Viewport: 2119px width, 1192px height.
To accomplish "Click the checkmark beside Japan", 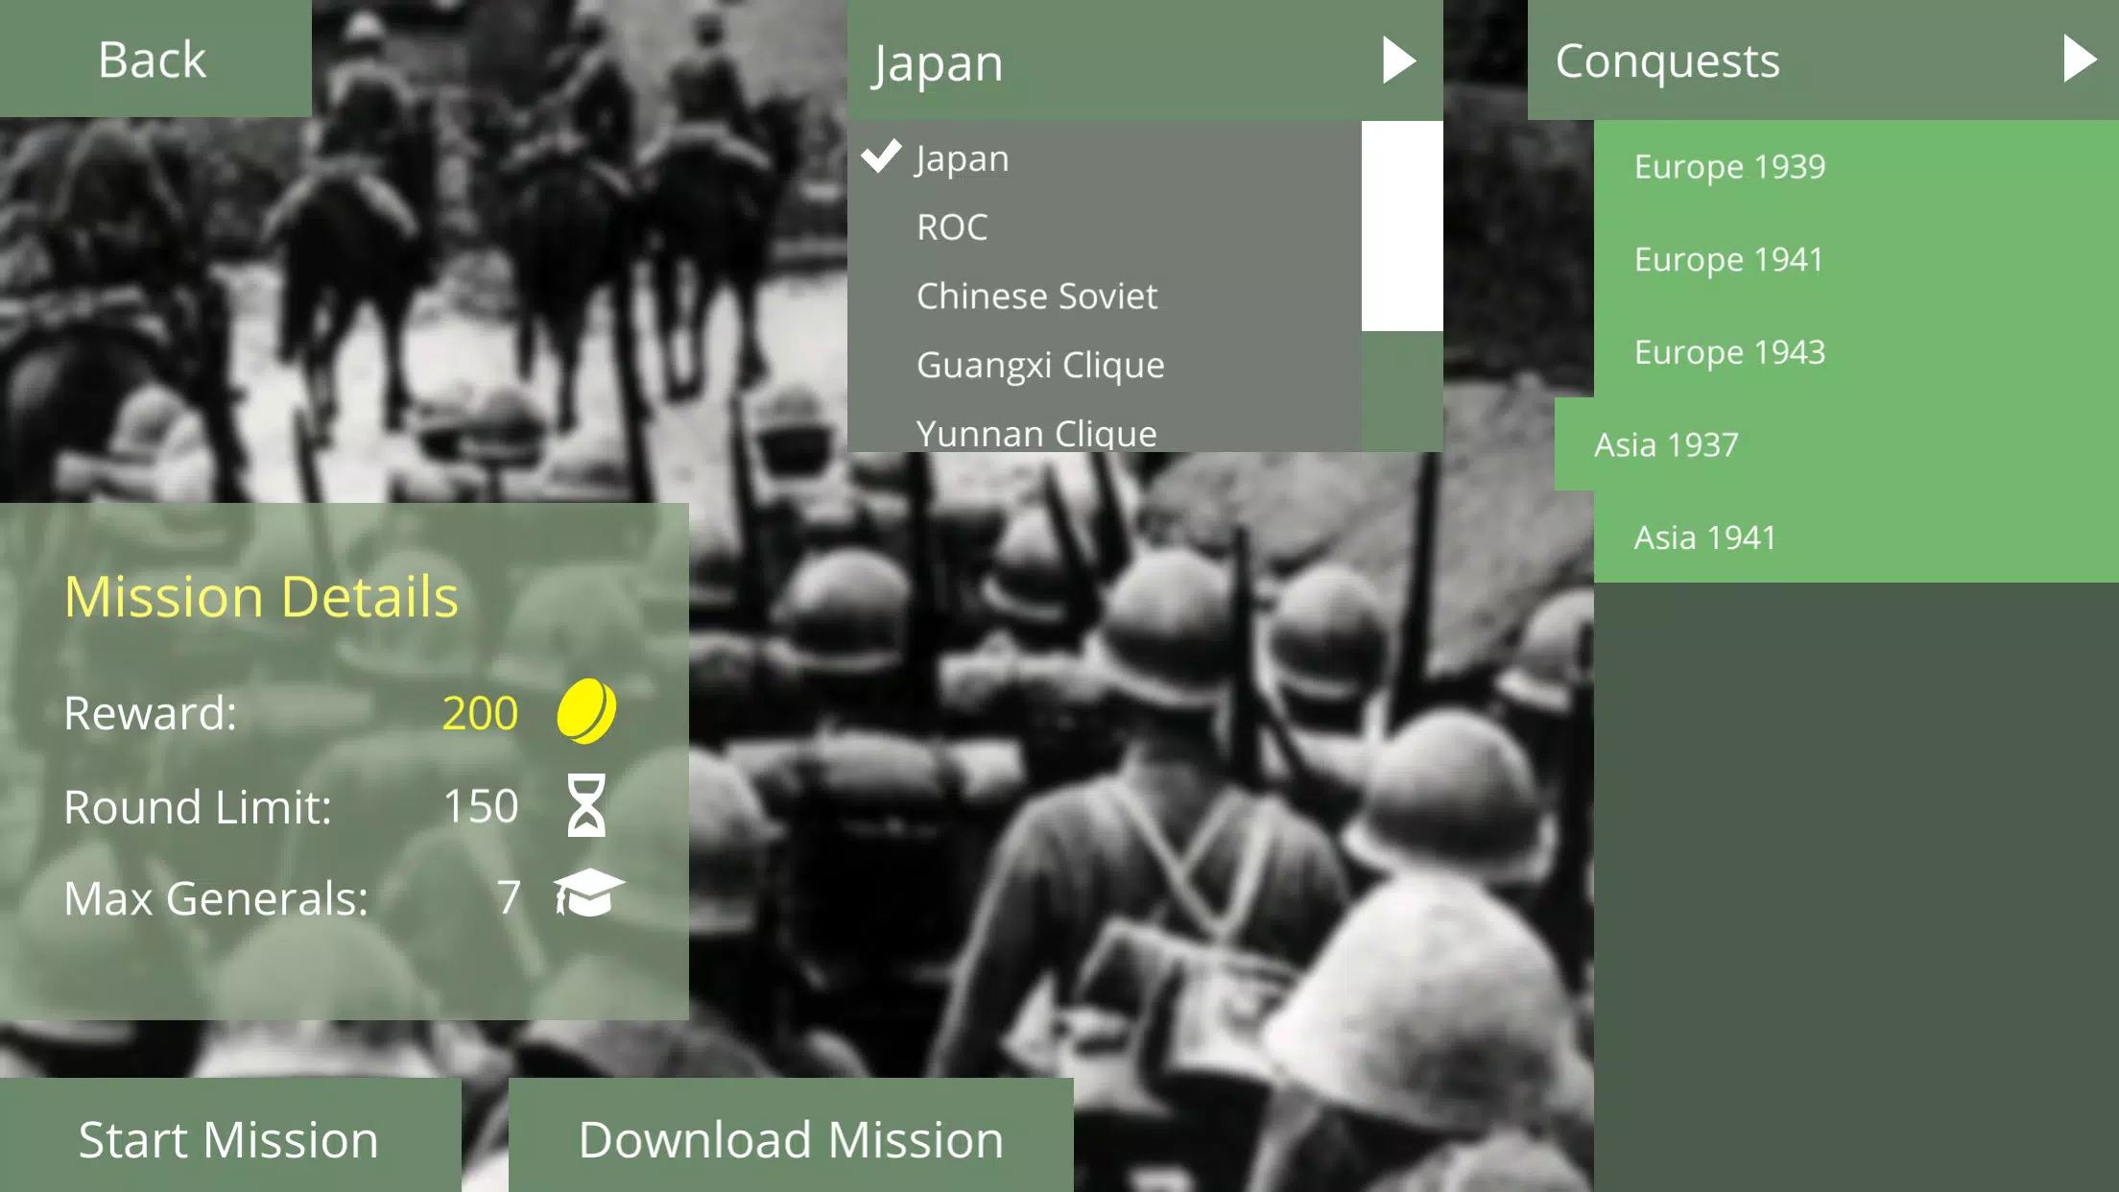I will coord(881,156).
